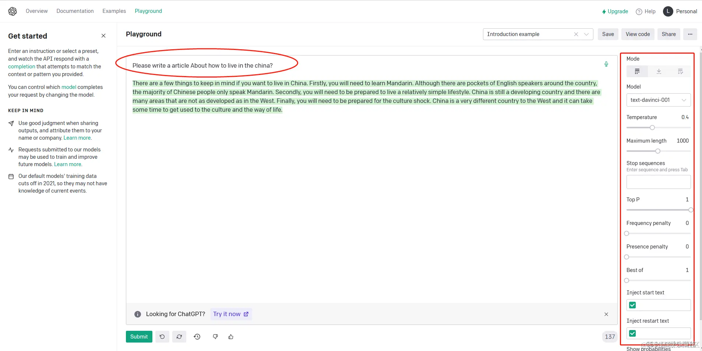This screenshot has width=702, height=351.
Task: Undo the last generation with the undo icon
Action: (x=162, y=336)
